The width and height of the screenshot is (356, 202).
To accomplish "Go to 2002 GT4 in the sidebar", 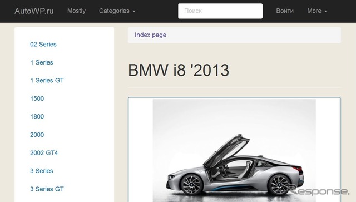I will (44, 152).
